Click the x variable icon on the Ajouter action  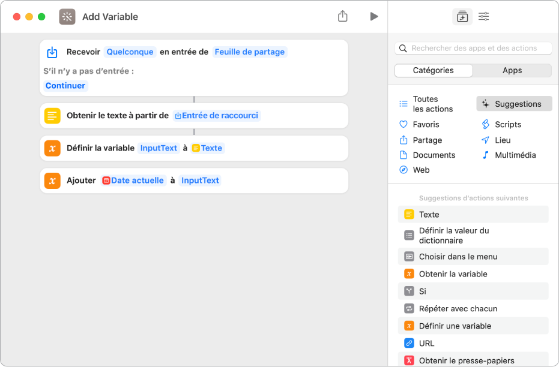[52, 180]
